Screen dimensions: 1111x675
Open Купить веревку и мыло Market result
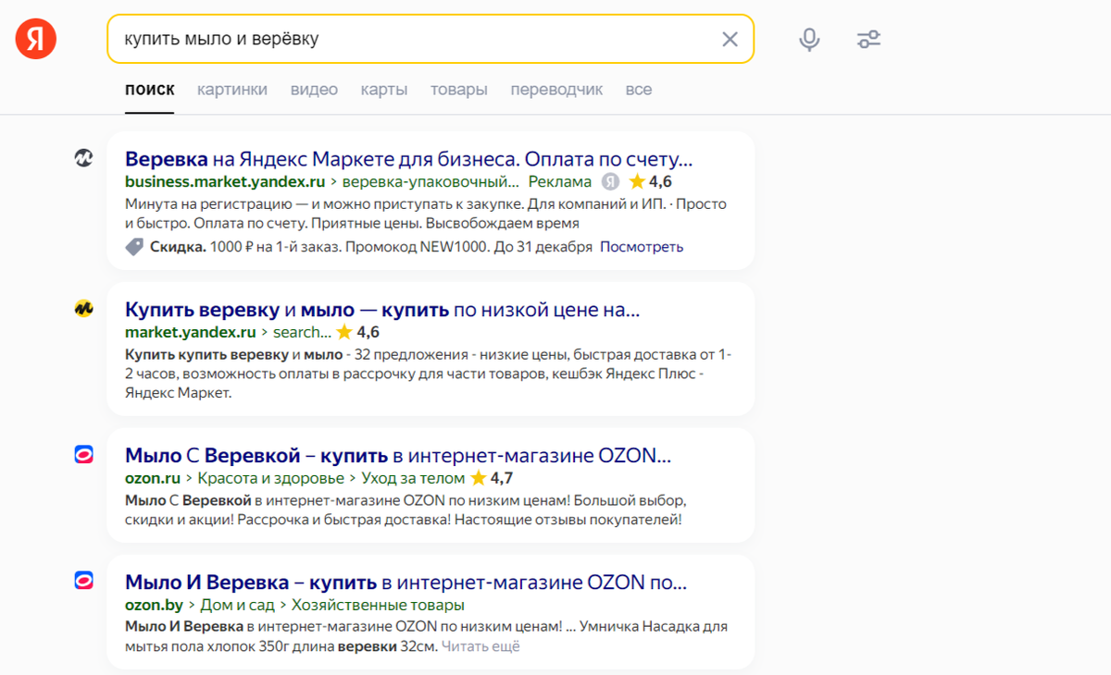coord(382,310)
